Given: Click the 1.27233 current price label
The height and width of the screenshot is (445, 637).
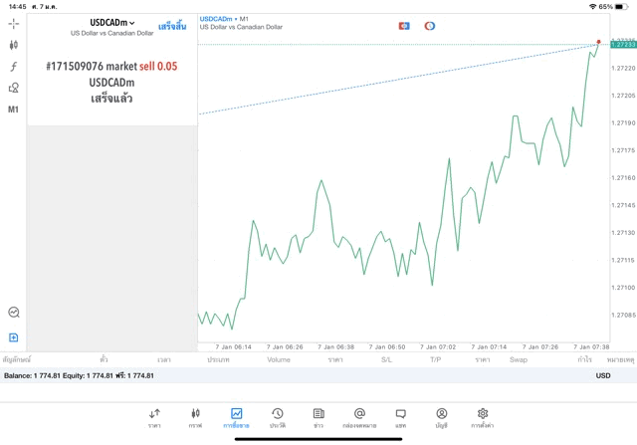Looking at the screenshot, I should [623, 45].
